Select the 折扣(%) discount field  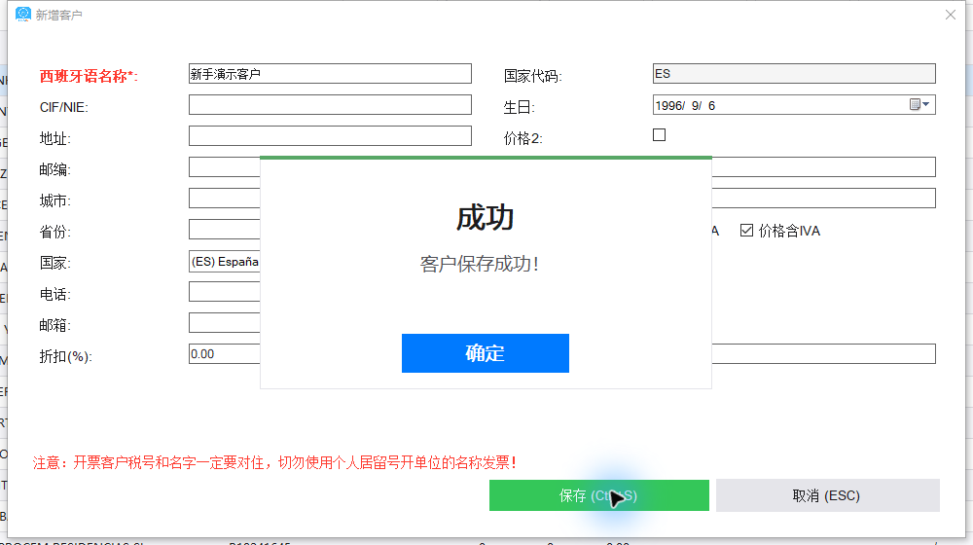point(224,354)
